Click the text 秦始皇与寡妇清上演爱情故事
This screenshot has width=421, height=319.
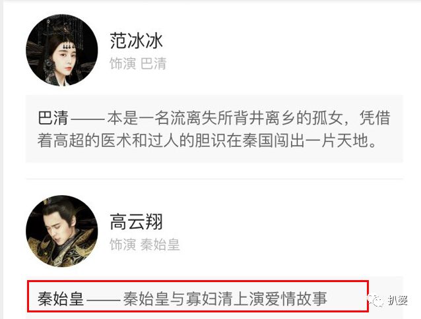point(225,299)
